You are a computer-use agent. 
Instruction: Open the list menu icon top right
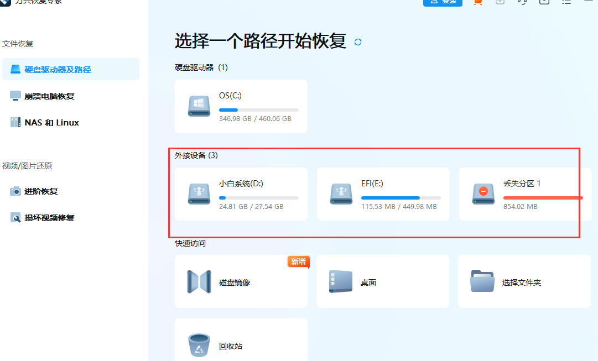pyautogui.click(x=566, y=2)
